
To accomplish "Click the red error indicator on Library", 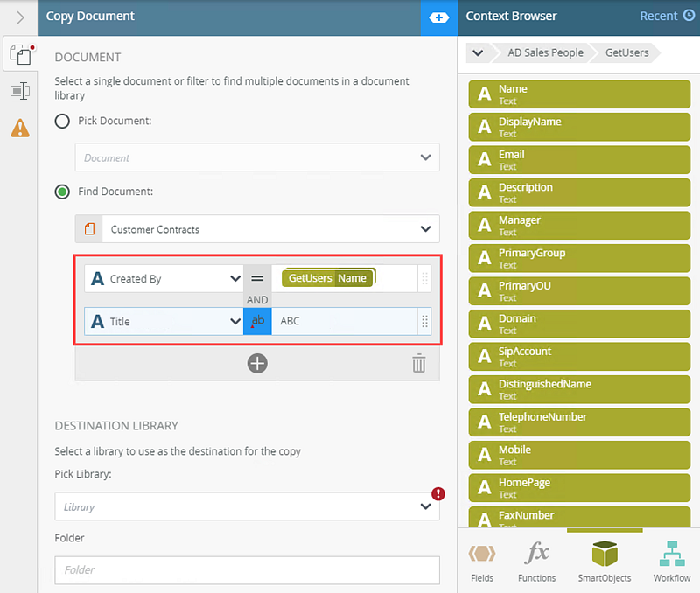I will (x=438, y=494).
